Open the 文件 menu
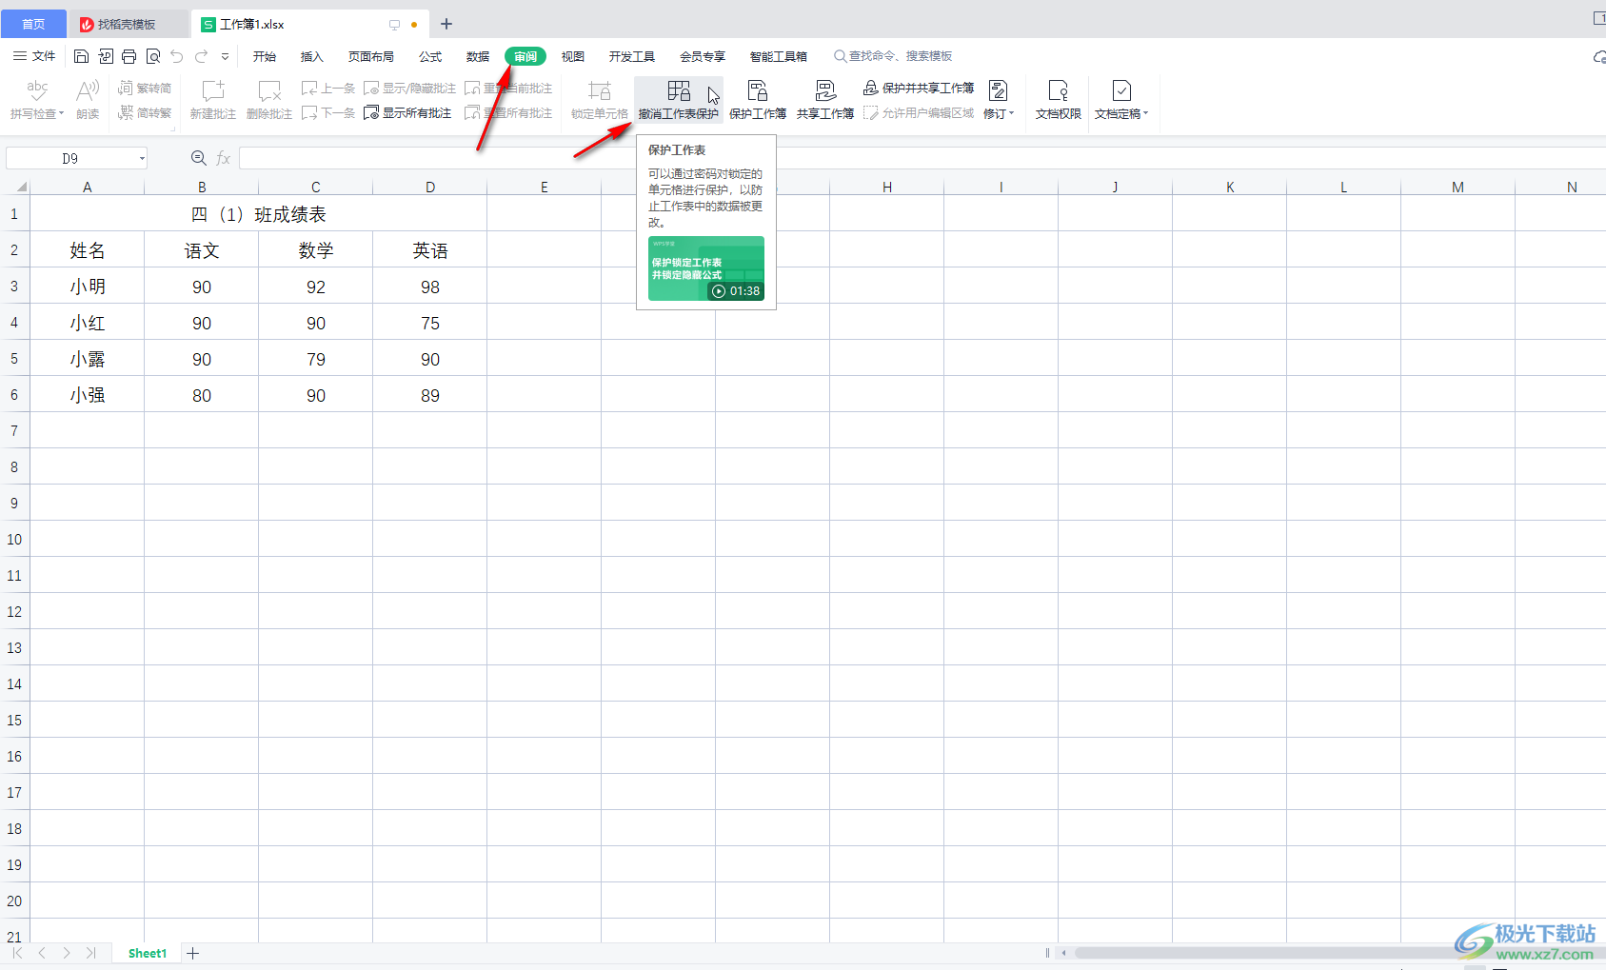This screenshot has width=1606, height=970. point(34,56)
